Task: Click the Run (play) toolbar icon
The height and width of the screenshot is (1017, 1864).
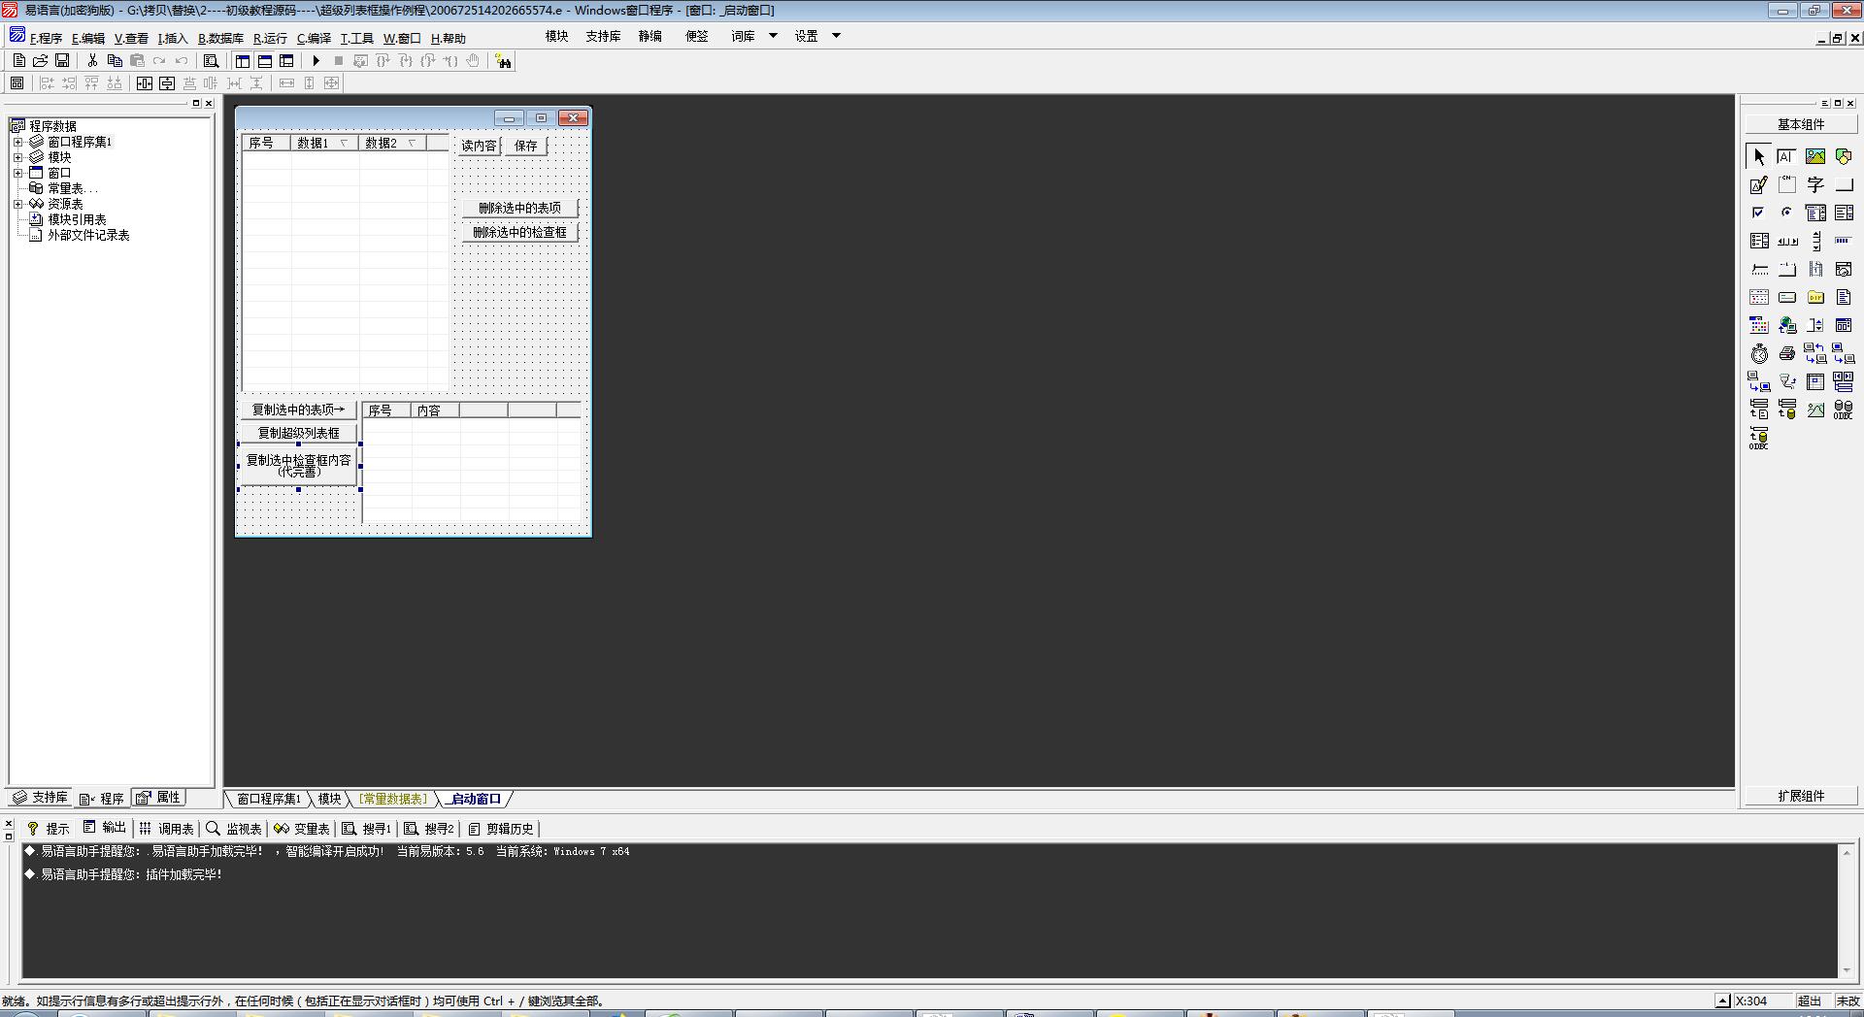Action: (x=316, y=61)
